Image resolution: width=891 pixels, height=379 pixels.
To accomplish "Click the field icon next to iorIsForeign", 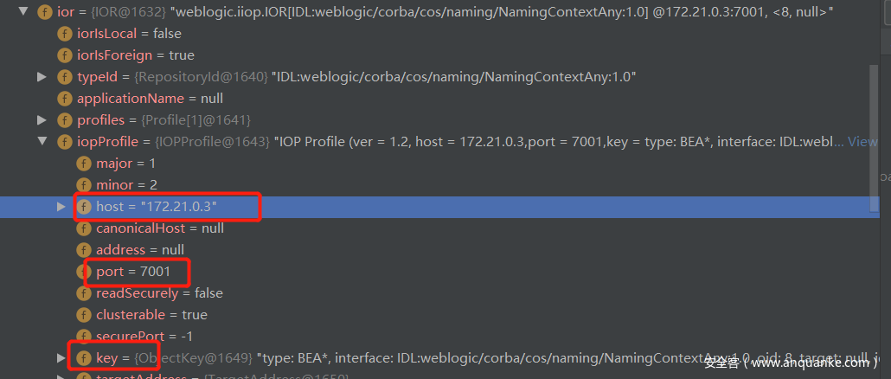I will [x=64, y=55].
